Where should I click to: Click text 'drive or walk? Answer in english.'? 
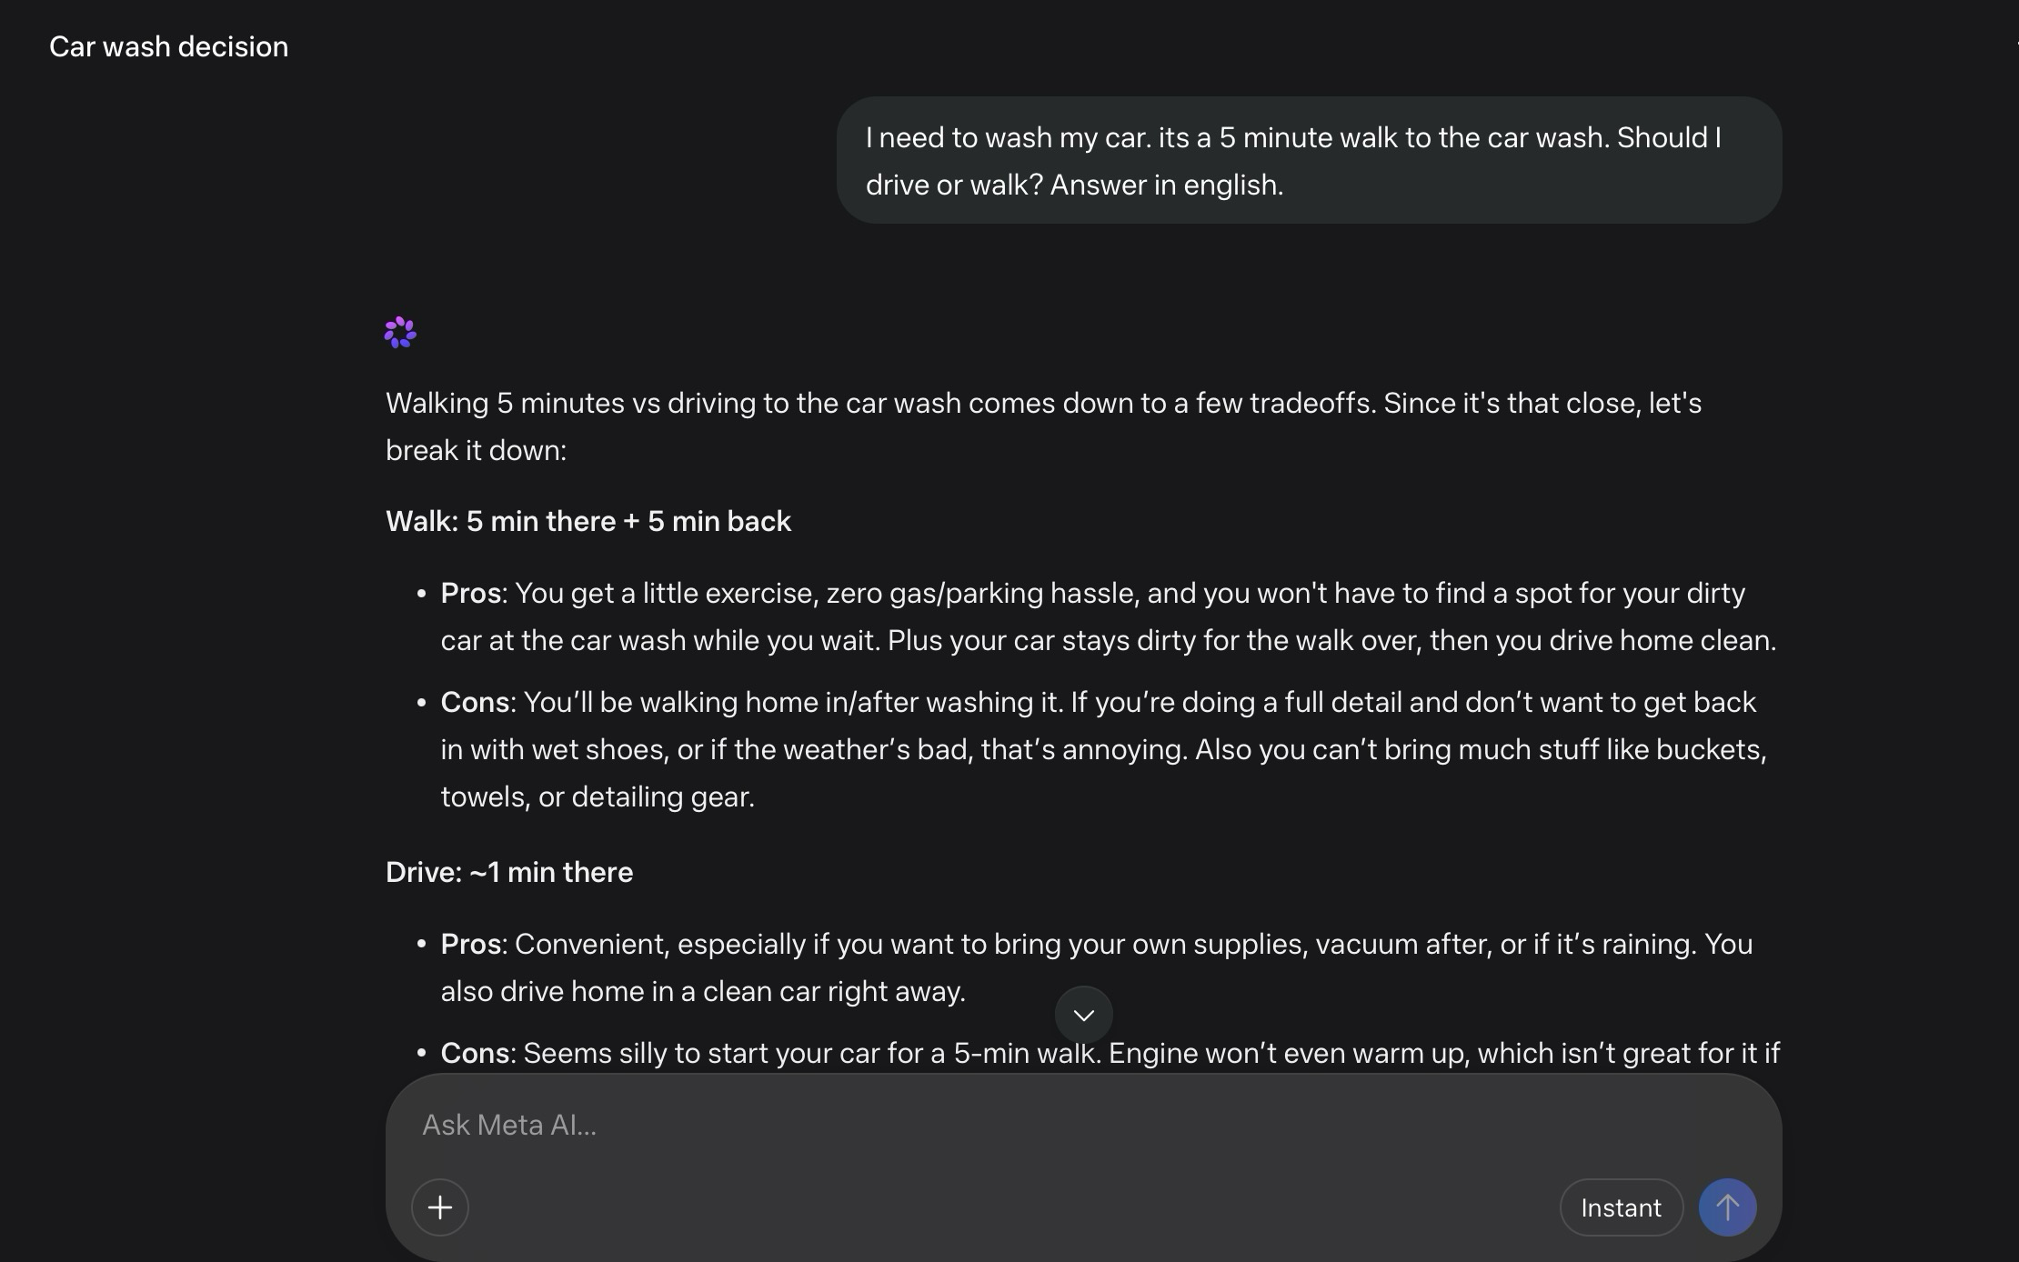[1074, 185]
